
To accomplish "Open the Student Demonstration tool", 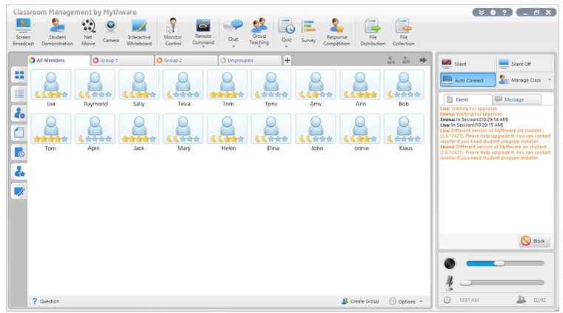I will point(57,32).
